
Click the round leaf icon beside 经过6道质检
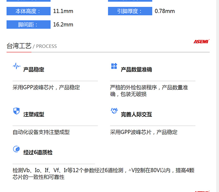[16, 149]
